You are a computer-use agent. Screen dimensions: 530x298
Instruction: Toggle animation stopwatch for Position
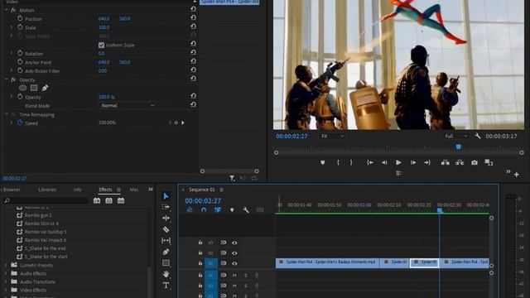[20, 18]
